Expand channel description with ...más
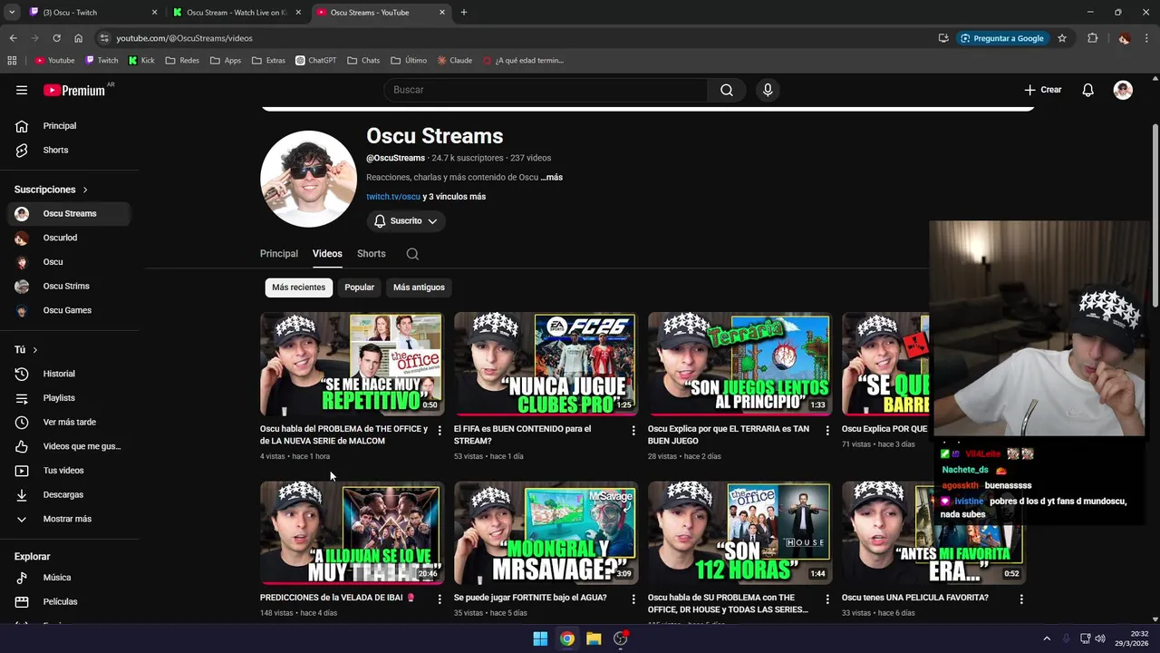This screenshot has width=1160, height=653. point(552,178)
